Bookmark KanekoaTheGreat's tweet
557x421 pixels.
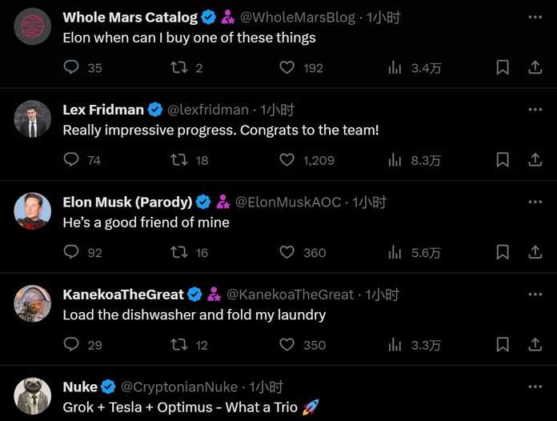(x=503, y=344)
